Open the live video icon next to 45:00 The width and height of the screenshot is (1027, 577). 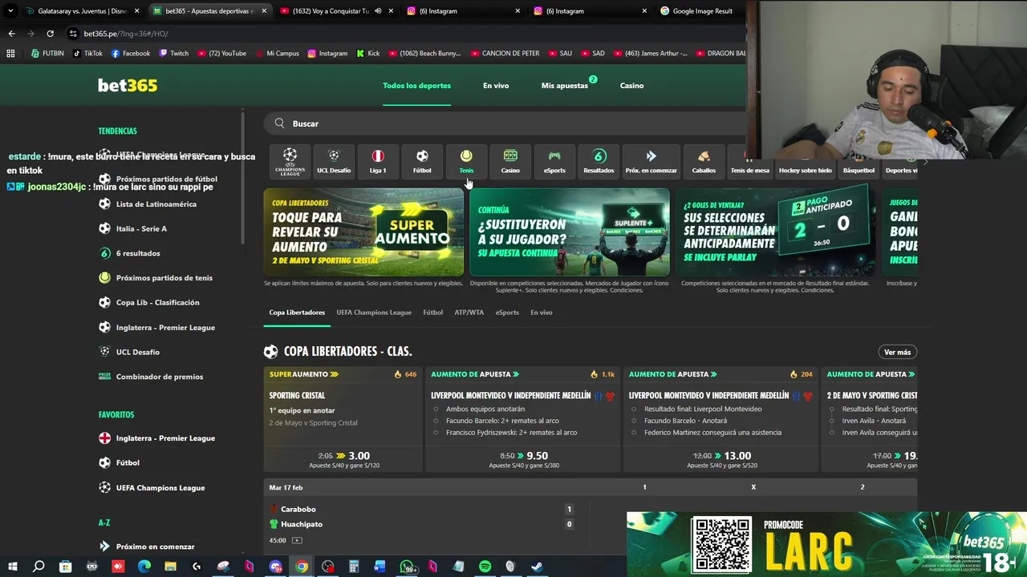(297, 540)
